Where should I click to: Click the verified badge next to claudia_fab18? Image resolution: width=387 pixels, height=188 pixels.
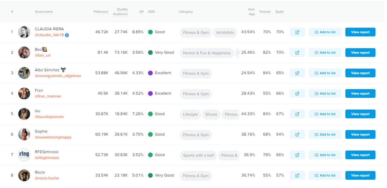tap(66, 35)
